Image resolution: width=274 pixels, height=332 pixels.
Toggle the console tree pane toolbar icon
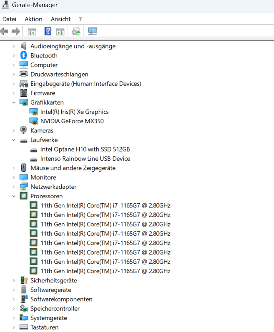pyautogui.click(x=32, y=32)
